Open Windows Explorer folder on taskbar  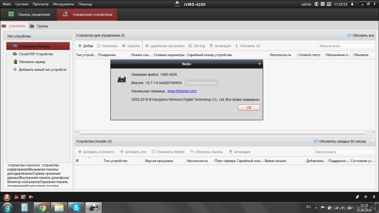(x=59, y=208)
